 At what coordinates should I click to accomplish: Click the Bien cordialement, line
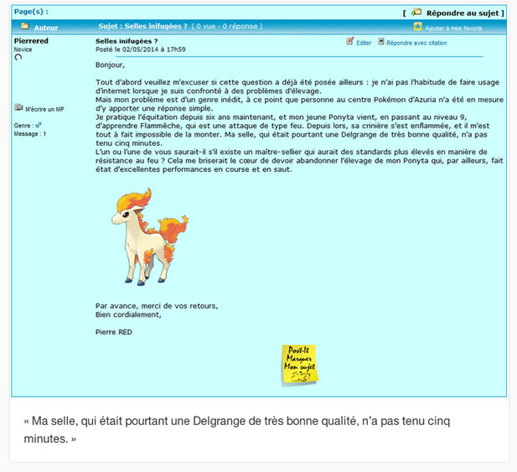tap(128, 314)
